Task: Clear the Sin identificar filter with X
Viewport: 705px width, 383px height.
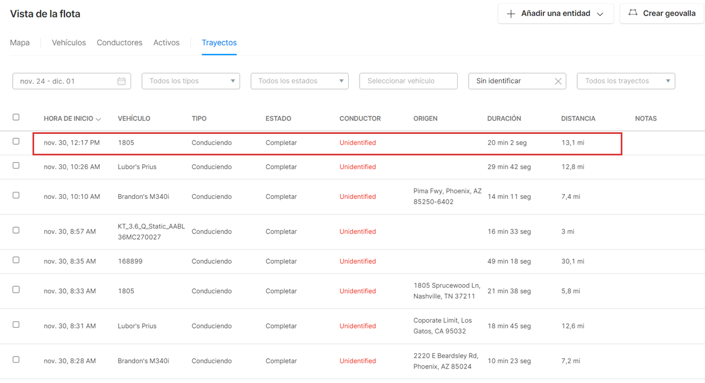Action: click(558, 81)
